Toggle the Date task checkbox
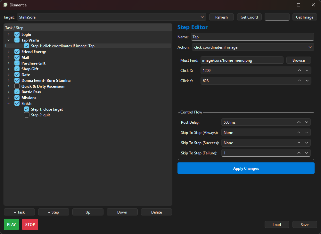This screenshot has height=234, width=321. coord(17,74)
